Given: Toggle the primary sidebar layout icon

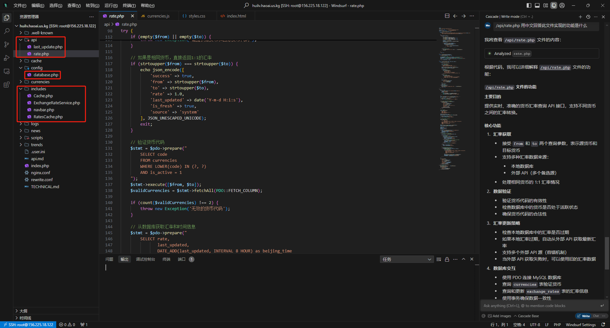Looking at the screenshot, I should coord(529,5).
